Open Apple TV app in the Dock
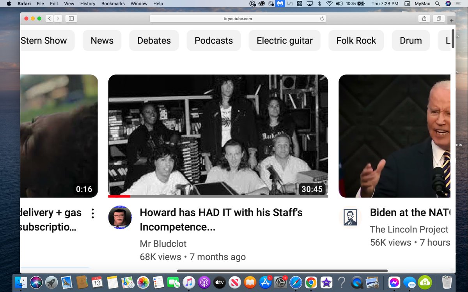 (219, 282)
